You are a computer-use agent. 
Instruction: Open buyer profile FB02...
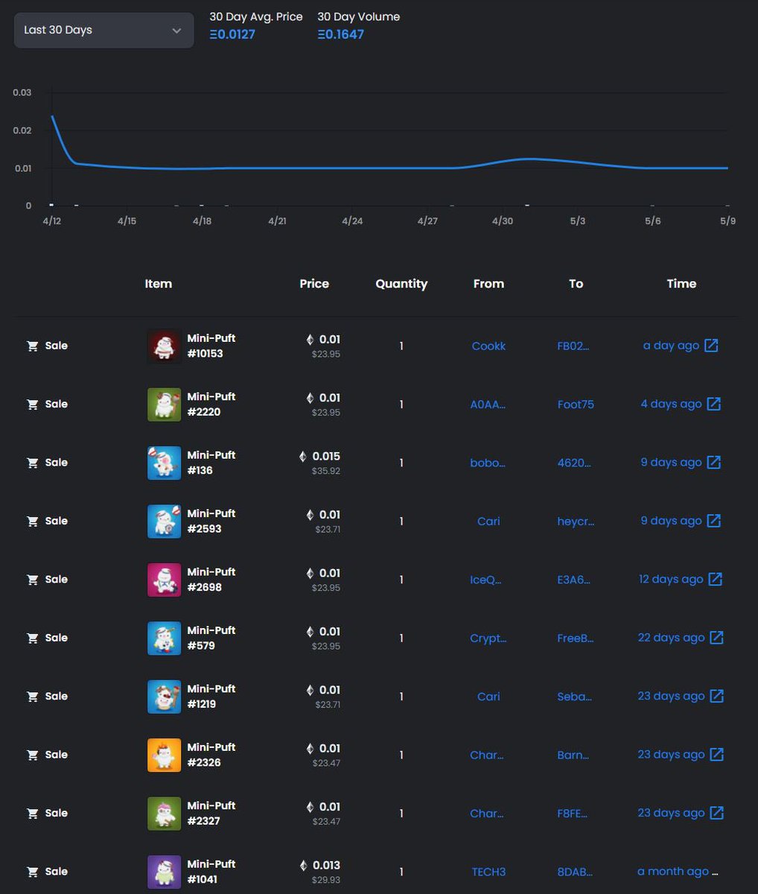[573, 346]
